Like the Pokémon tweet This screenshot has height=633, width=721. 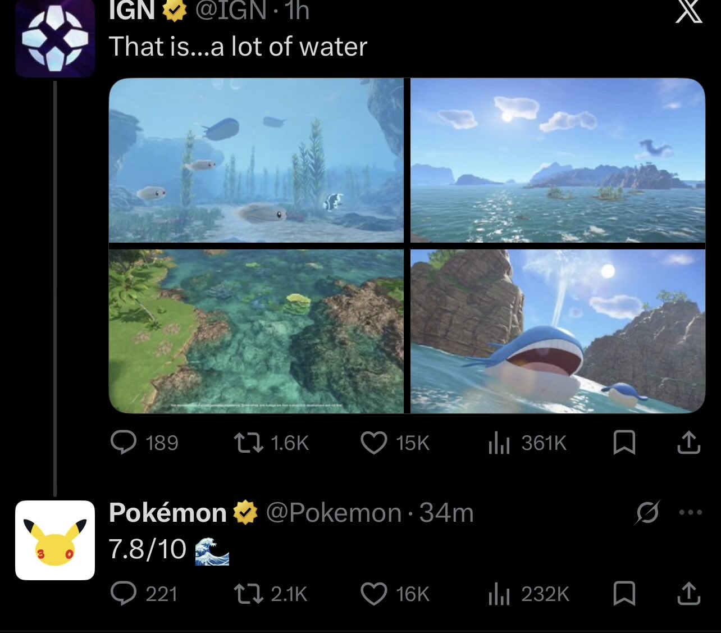pyautogui.click(x=373, y=594)
